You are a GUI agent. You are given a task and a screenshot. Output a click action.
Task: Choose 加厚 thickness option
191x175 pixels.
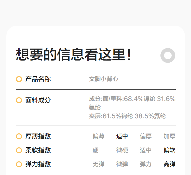[x=169, y=136]
